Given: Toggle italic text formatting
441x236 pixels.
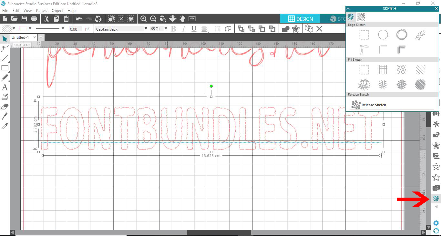Looking at the screenshot, I should click(x=184, y=29).
